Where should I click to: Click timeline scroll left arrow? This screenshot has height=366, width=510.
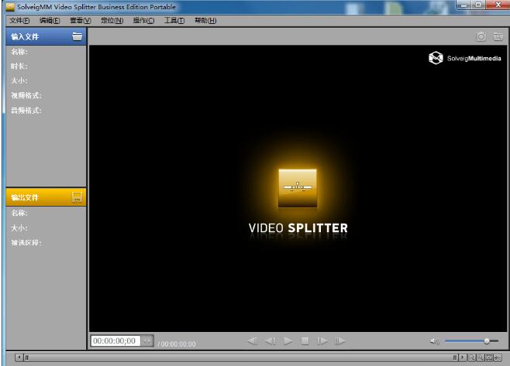tap(19, 357)
